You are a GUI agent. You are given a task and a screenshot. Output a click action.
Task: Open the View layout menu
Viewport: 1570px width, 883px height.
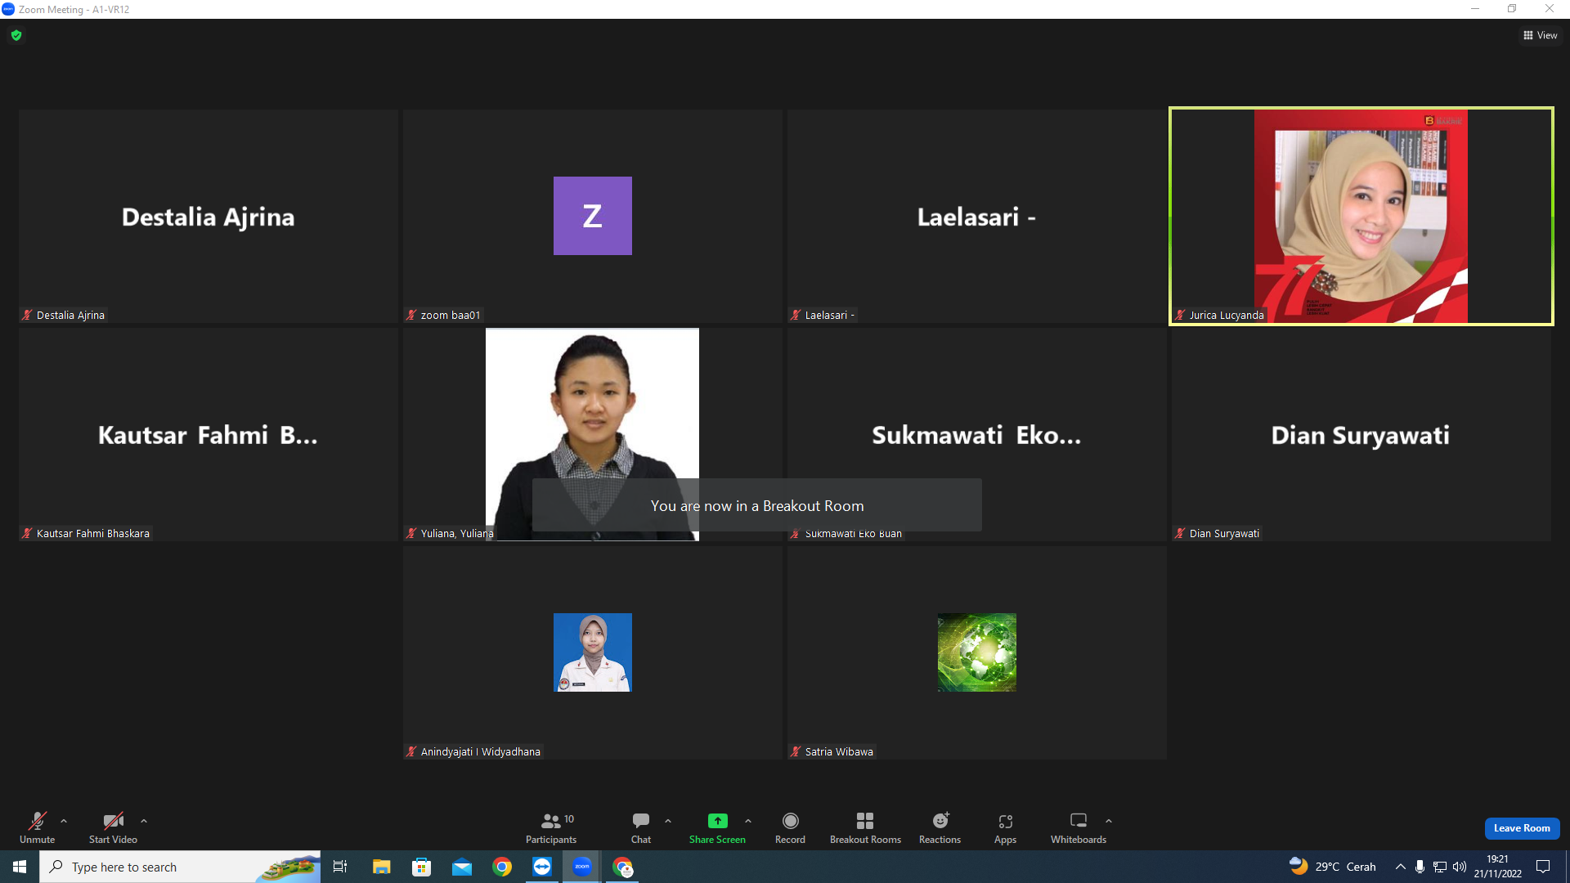pos(1541,35)
